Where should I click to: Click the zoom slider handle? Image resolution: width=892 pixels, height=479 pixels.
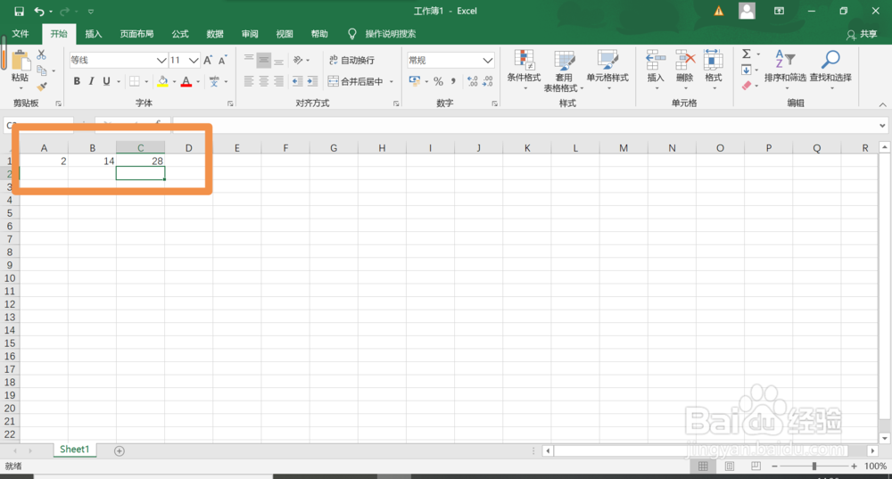click(x=814, y=466)
